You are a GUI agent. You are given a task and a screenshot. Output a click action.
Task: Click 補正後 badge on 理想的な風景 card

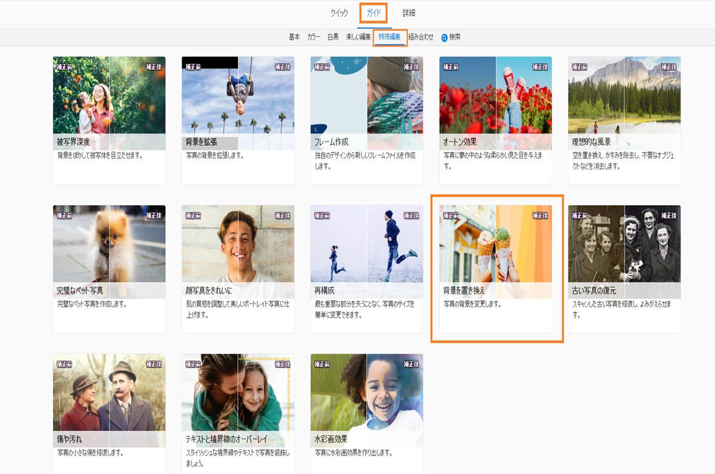coord(669,67)
